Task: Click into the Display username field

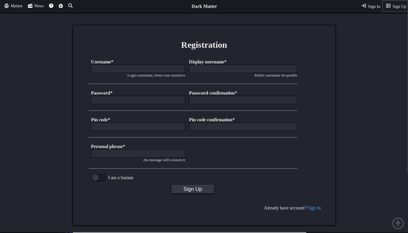Action: pyautogui.click(x=243, y=69)
